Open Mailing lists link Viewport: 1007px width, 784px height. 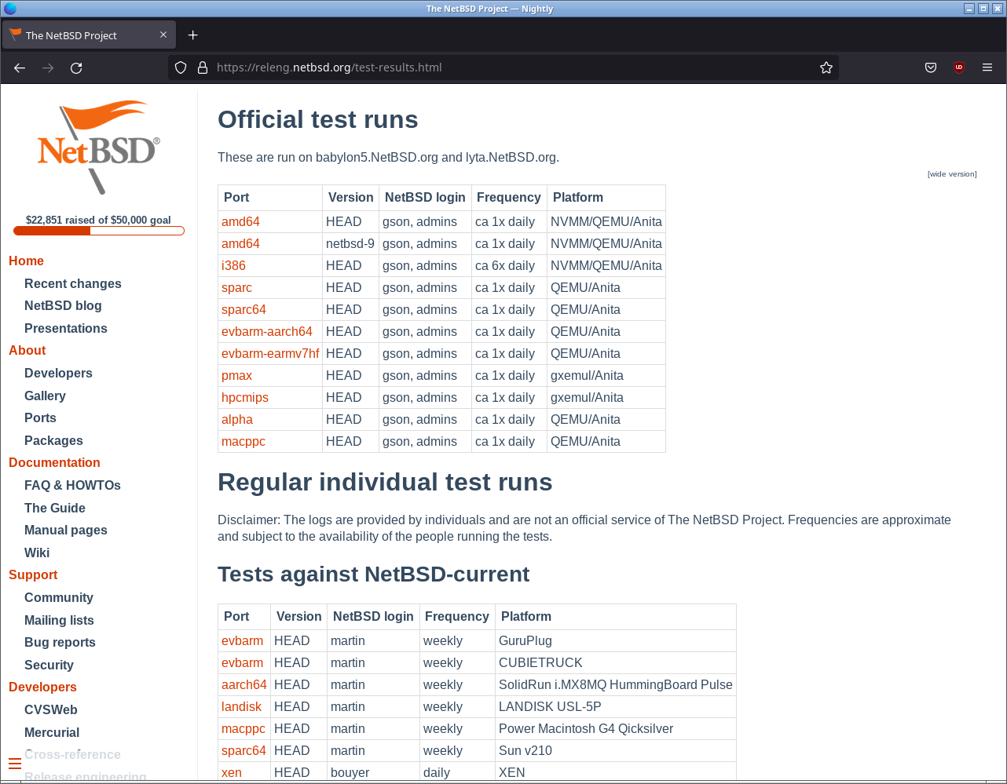(x=59, y=621)
